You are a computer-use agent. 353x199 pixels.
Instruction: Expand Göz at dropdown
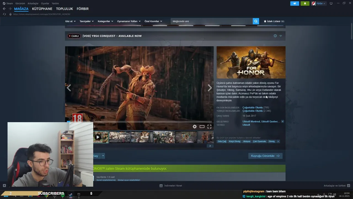point(70,21)
